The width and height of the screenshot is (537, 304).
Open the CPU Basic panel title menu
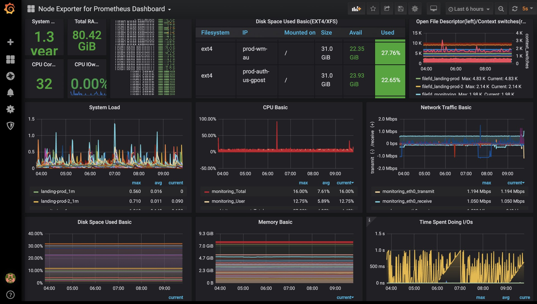pos(275,107)
